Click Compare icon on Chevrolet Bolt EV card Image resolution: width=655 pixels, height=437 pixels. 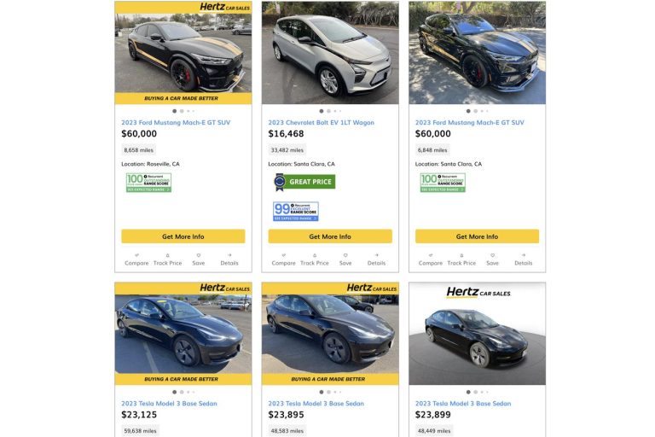pos(283,254)
